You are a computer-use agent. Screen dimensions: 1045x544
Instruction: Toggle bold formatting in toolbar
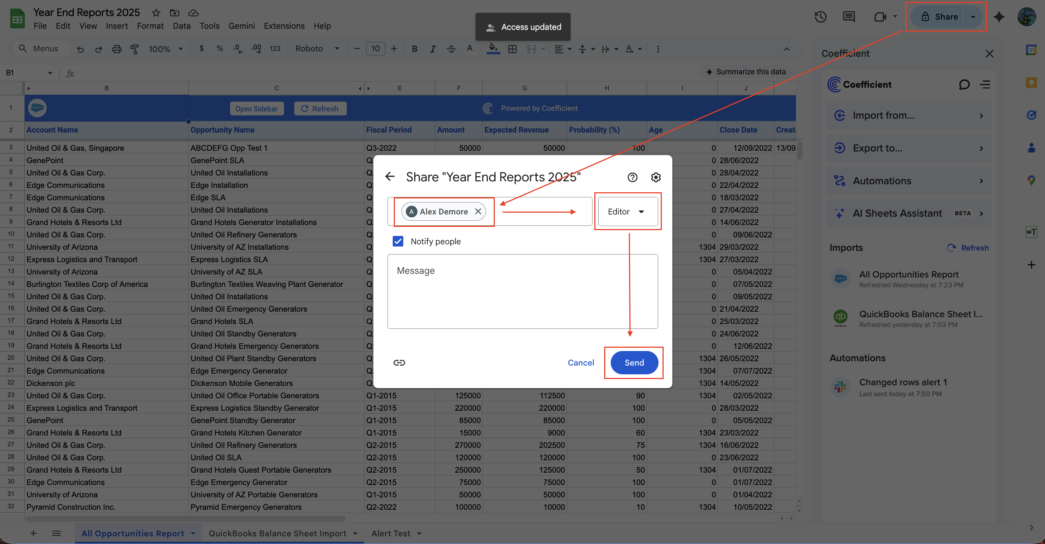[x=414, y=49]
